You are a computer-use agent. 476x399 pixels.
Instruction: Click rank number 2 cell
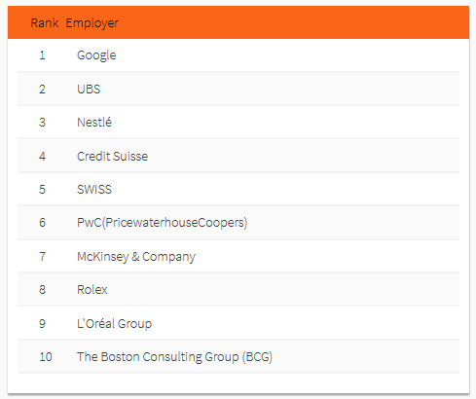[42, 89]
